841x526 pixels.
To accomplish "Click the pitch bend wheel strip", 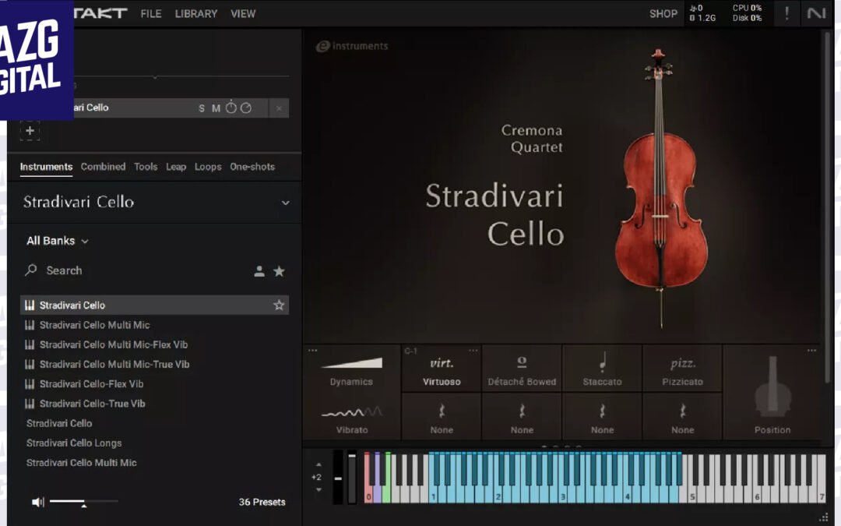I will click(x=338, y=477).
